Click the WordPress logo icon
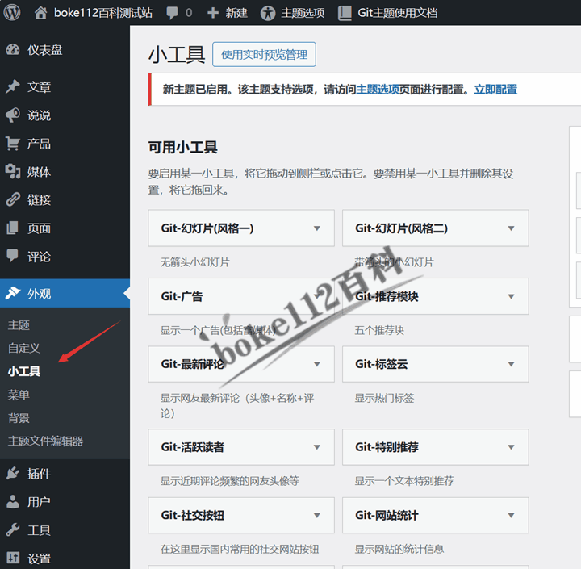The width and height of the screenshot is (581, 569). click(x=12, y=13)
